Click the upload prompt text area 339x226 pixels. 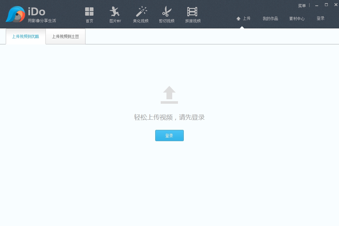coord(169,117)
